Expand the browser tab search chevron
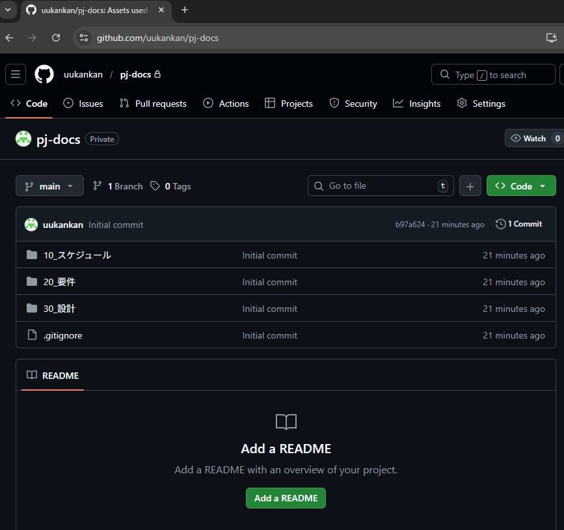Screen dimensions: 564x530 click(x=7, y=10)
